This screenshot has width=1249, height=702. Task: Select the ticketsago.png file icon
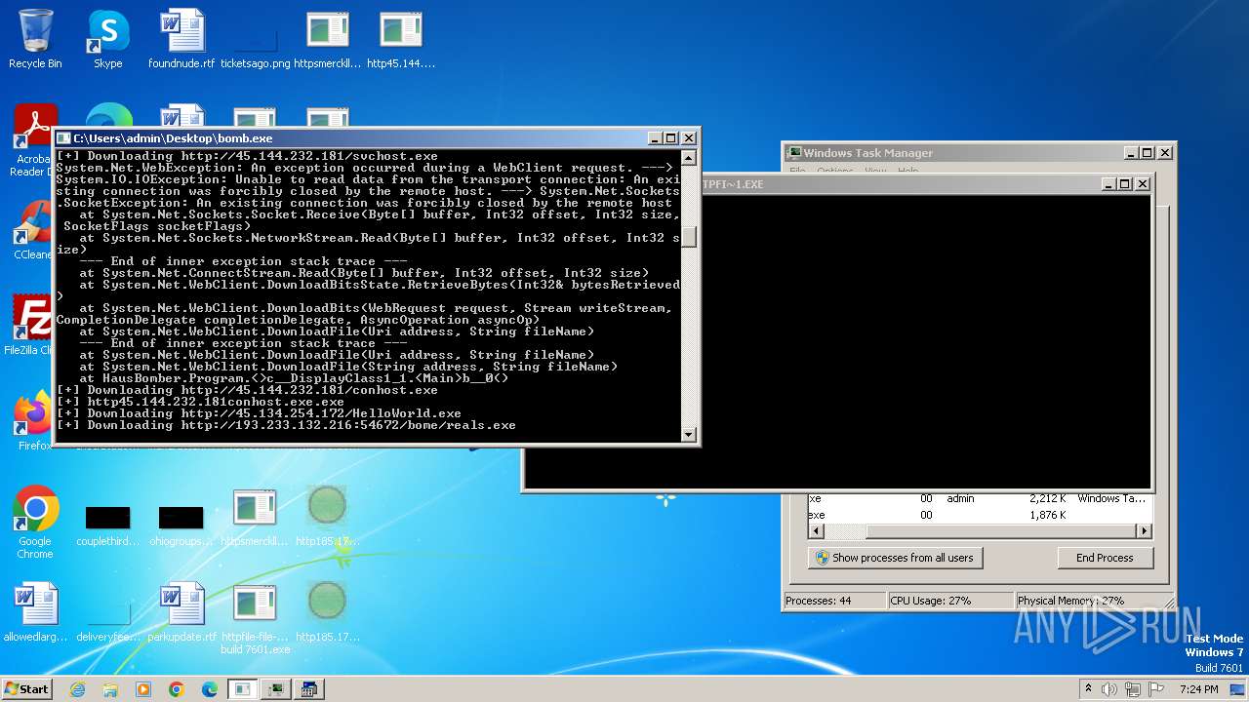pyautogui.click(x=256, y=39)
